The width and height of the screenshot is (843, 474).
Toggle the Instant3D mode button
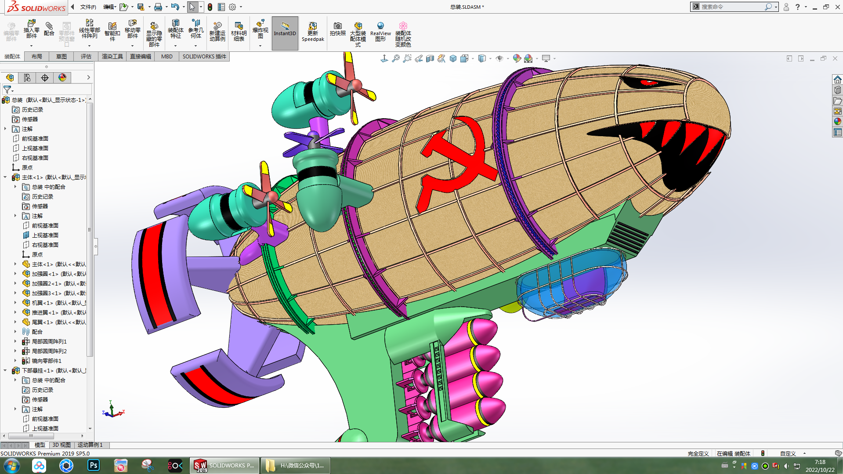(285, 30)
